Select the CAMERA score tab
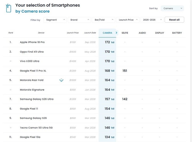 click(x=107, y=33)
